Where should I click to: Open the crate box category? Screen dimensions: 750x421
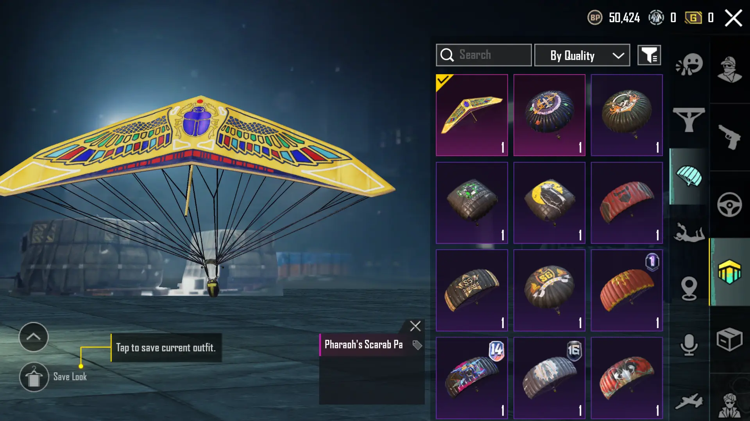[729, 339]
